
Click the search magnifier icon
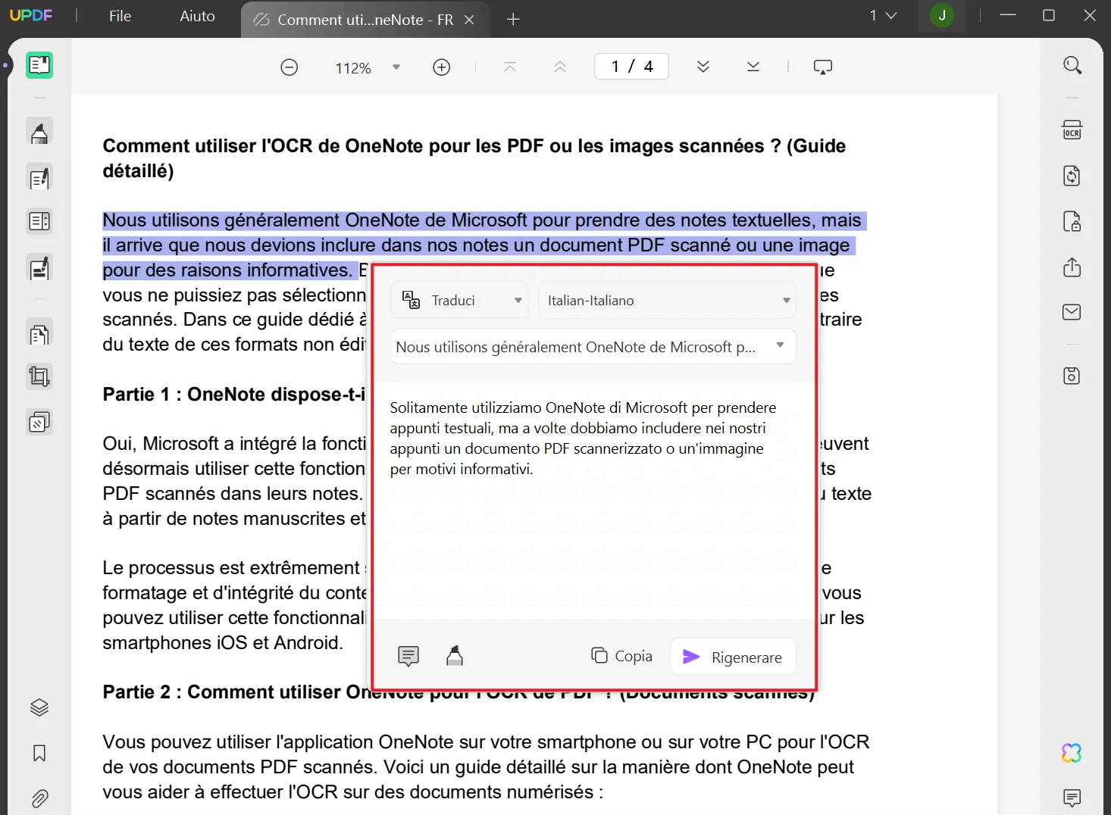click(1072, 65)
